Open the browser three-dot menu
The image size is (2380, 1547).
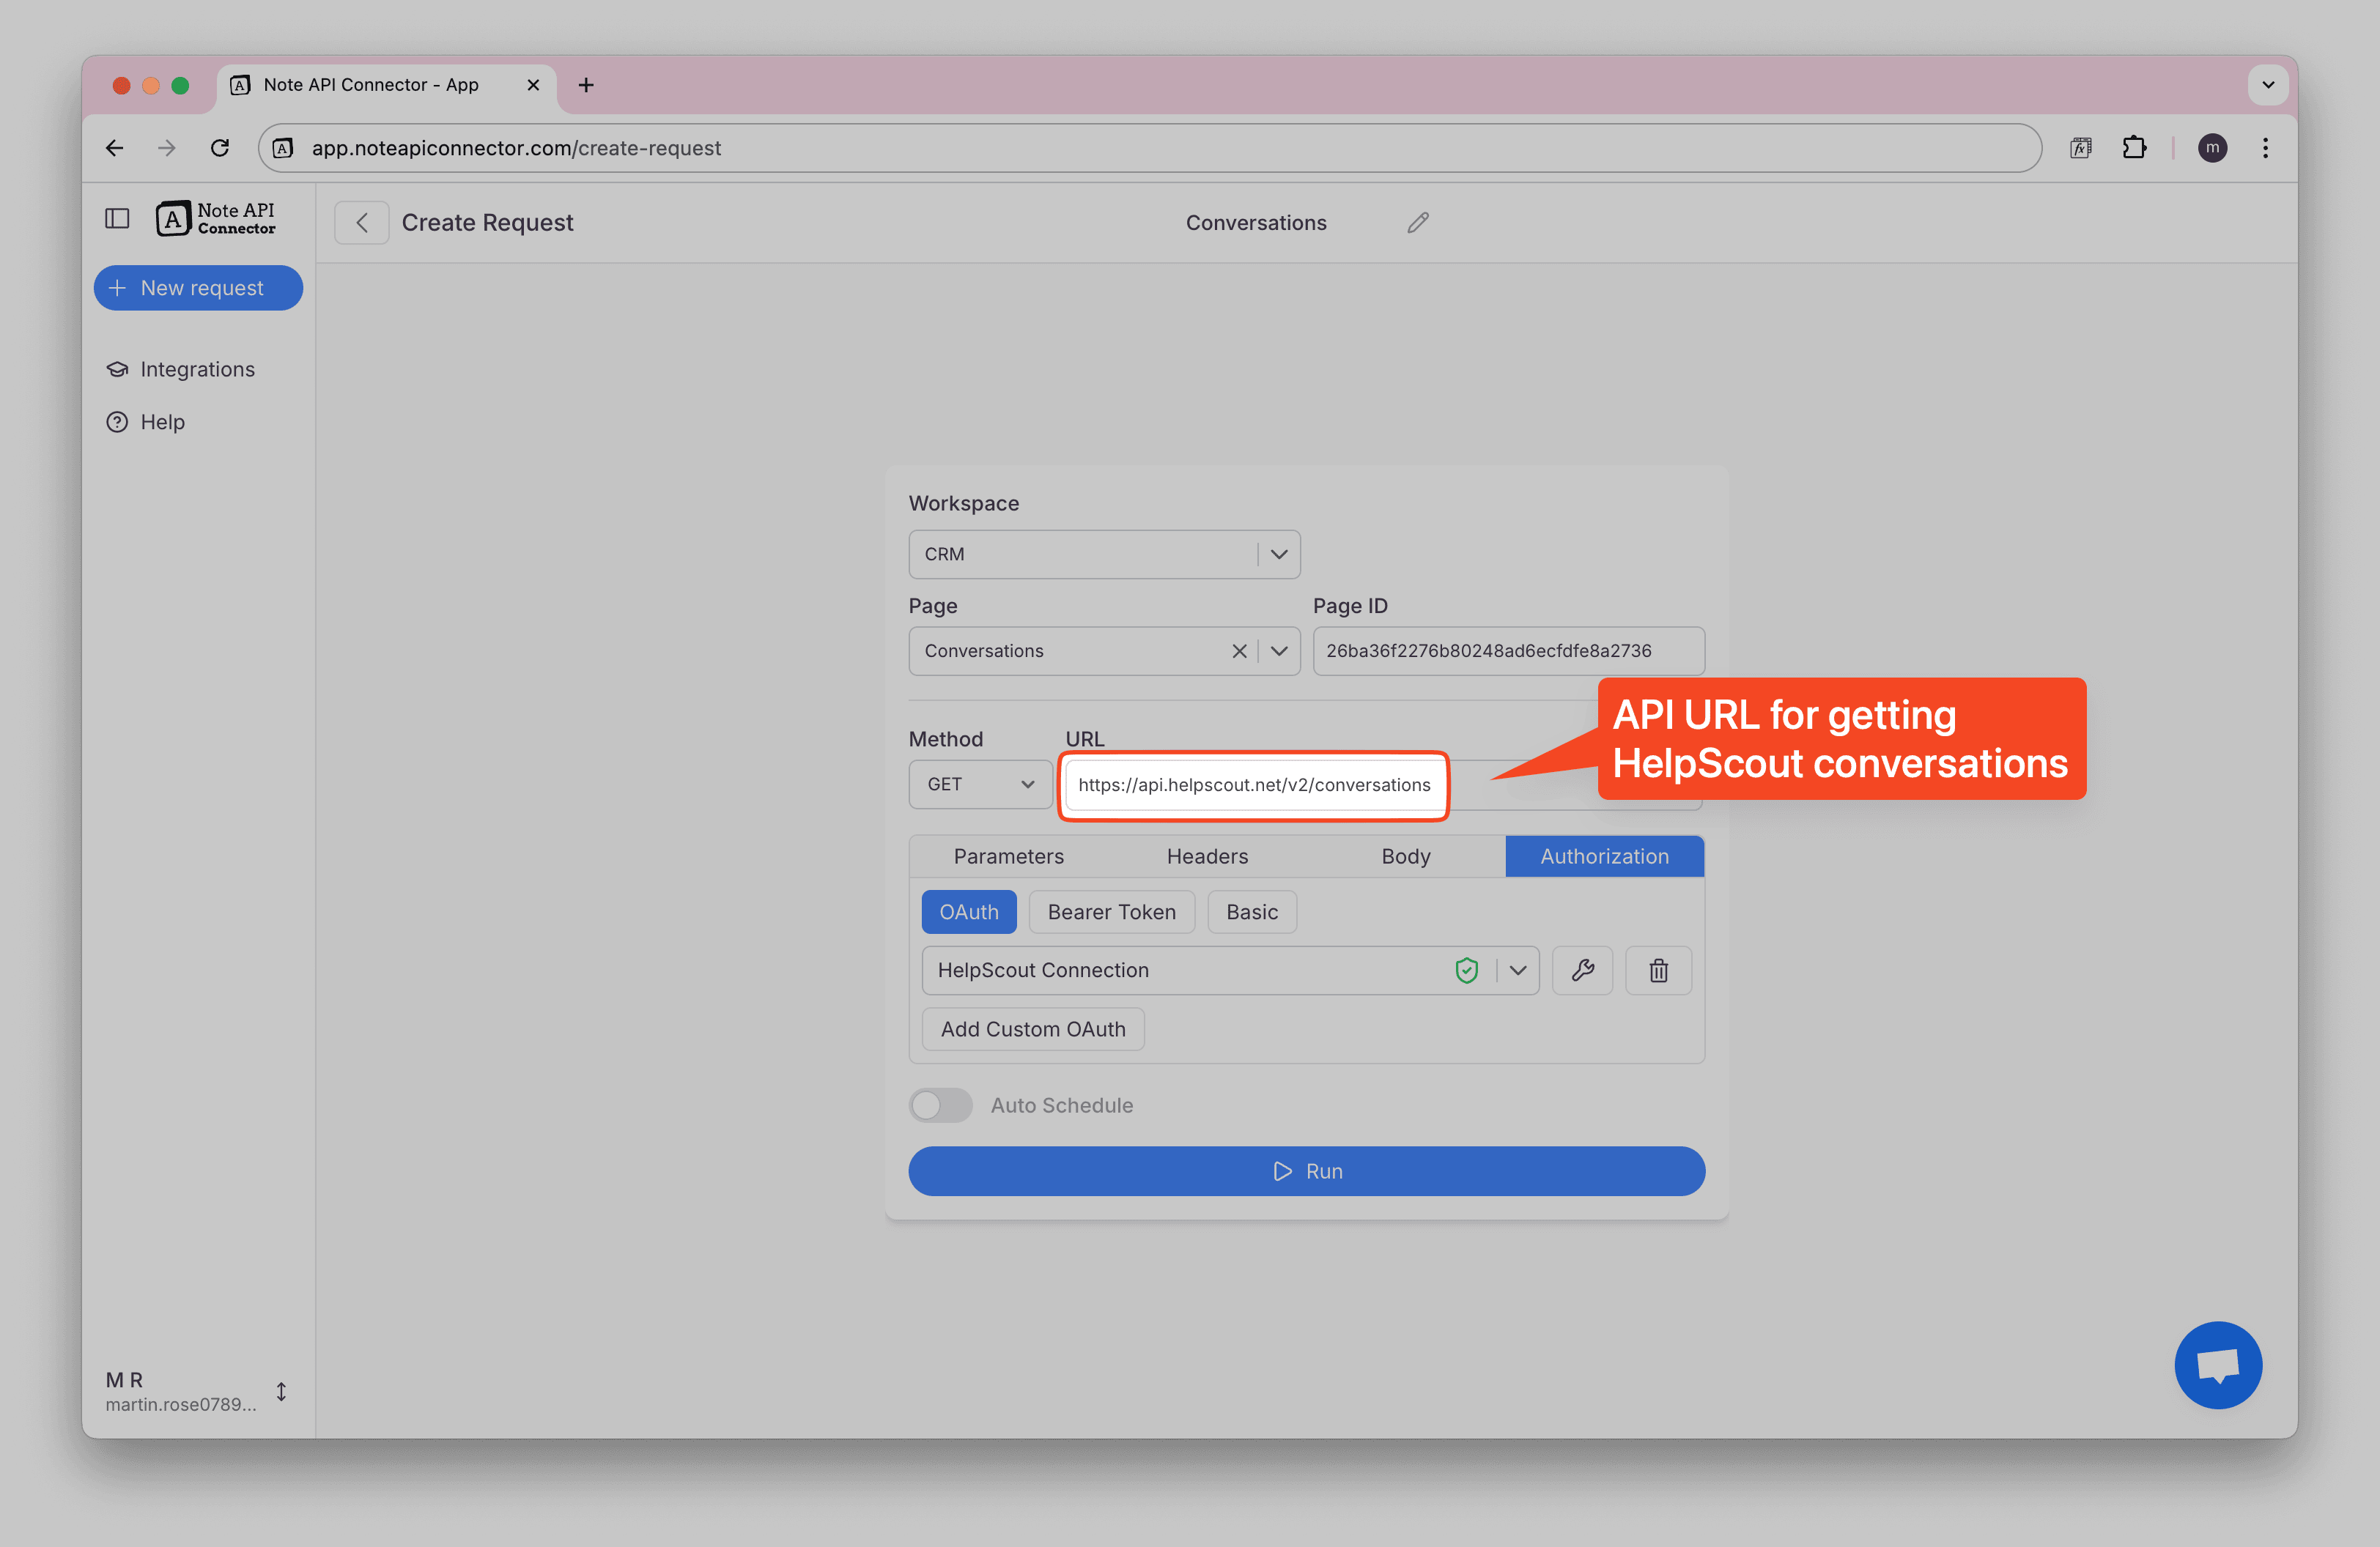pos(2265,148)
